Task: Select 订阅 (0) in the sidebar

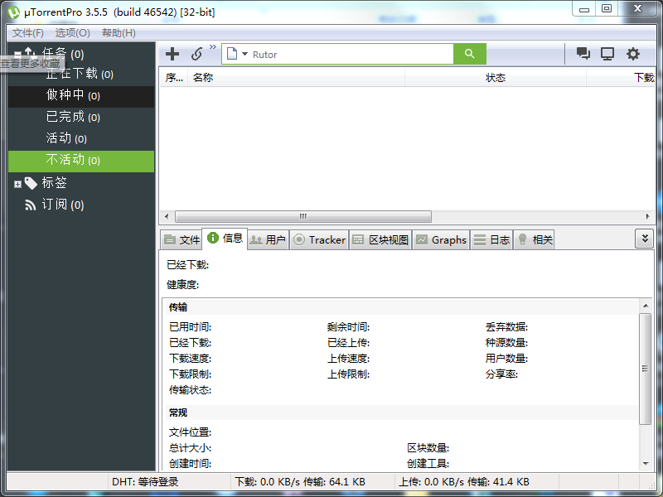Action: pyautogui.click(x=63, y=205)
